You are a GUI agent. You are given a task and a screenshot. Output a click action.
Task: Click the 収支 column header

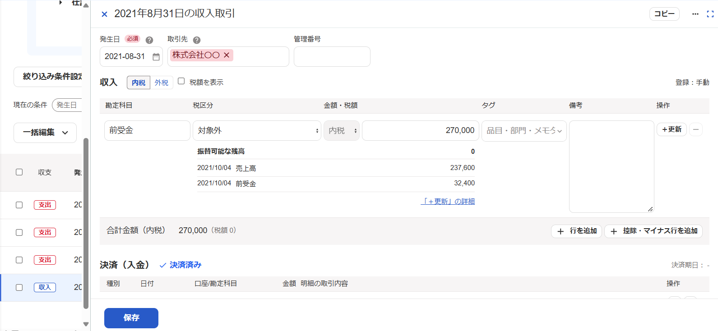[45, 172]
